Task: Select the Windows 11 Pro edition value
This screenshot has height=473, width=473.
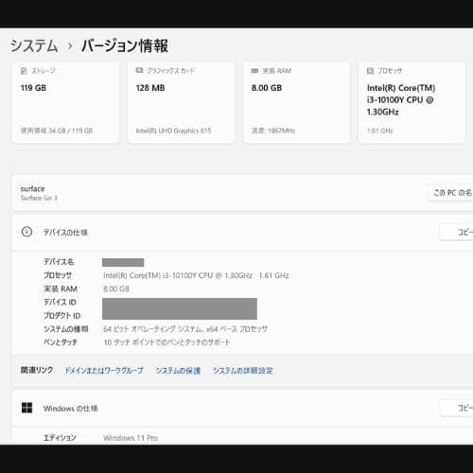Action: point(131,438)
